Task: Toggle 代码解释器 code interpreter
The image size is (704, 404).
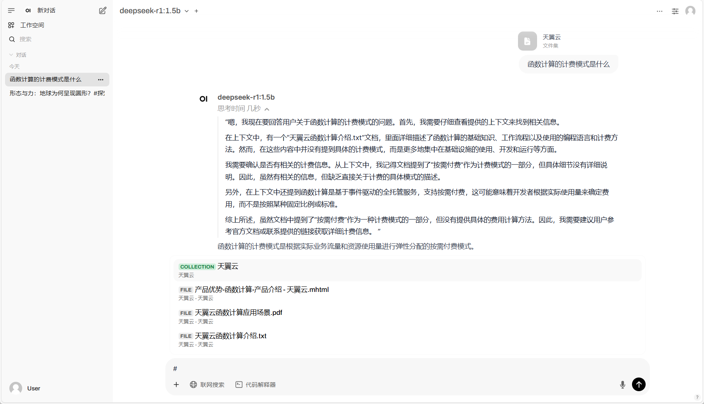Action: coord(256,385)
